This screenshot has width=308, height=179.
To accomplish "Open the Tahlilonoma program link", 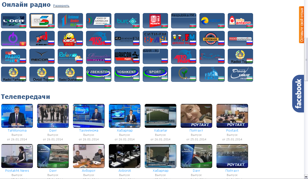I will coord(17,131).
